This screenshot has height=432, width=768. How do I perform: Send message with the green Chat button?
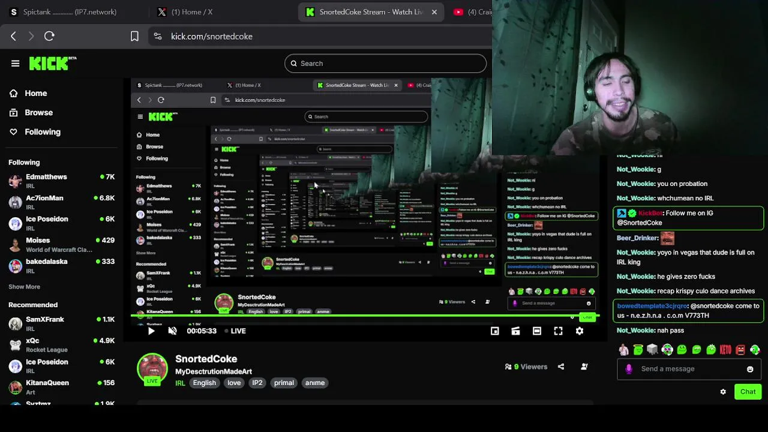[x=748, y=392]
